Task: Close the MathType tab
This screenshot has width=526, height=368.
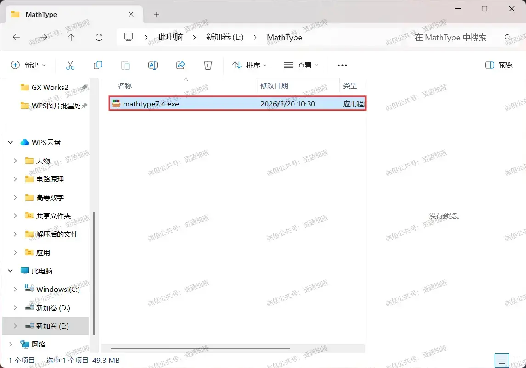Action: point(131,14)
